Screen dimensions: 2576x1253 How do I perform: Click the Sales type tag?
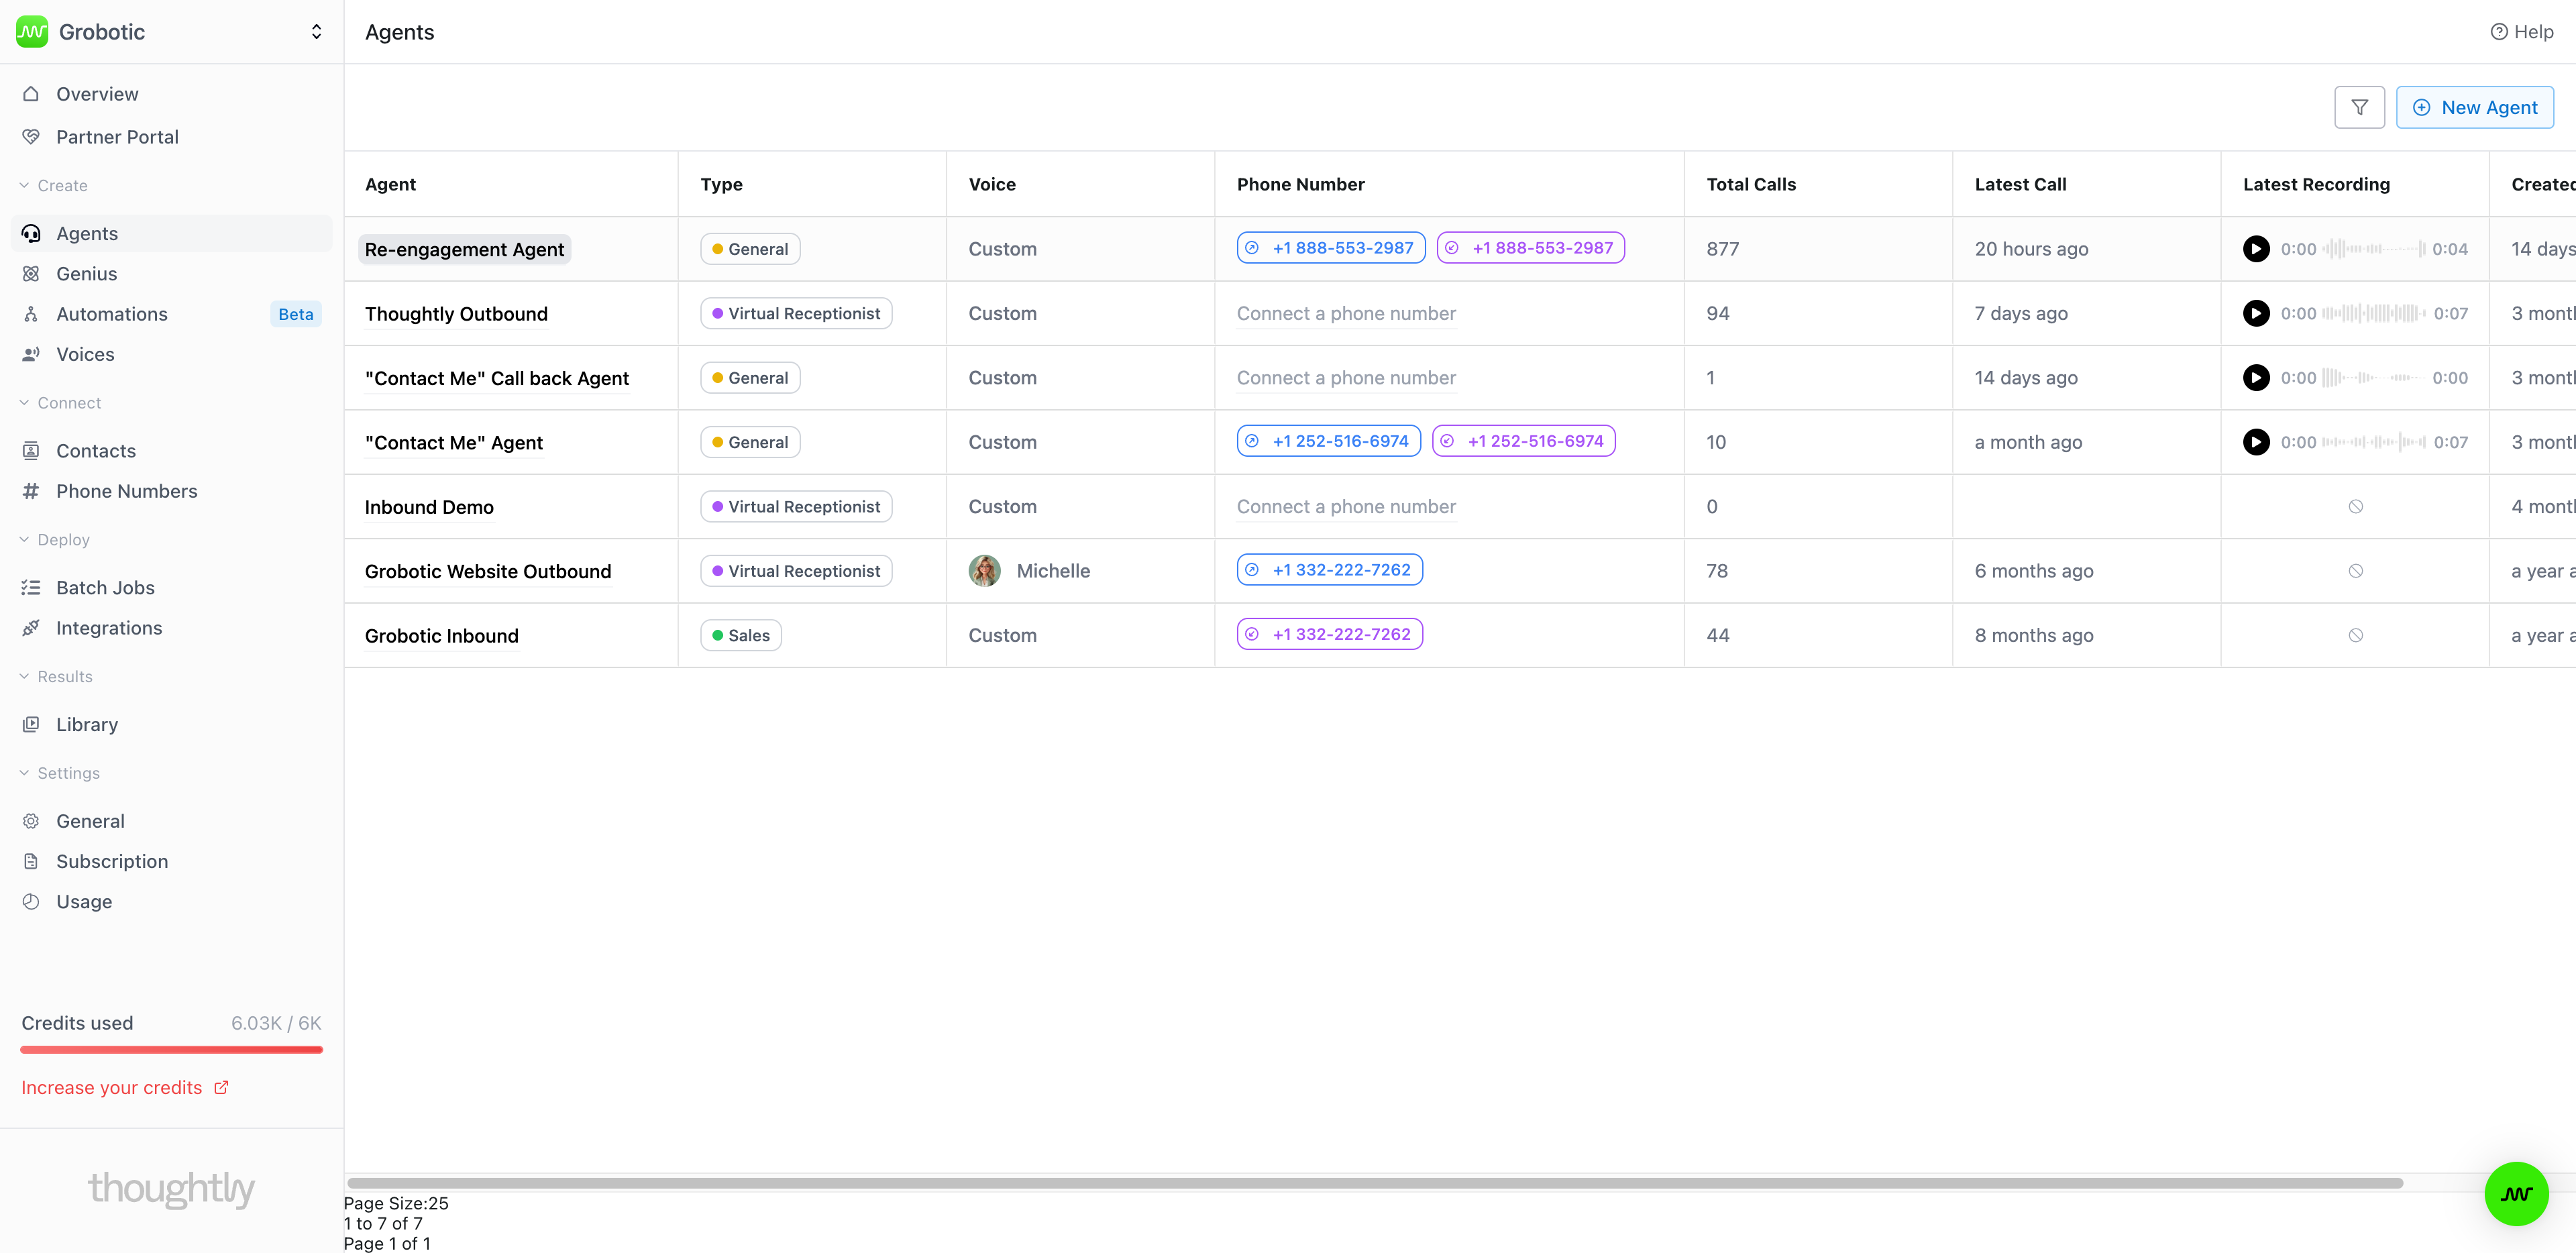(x=741, y=636)
